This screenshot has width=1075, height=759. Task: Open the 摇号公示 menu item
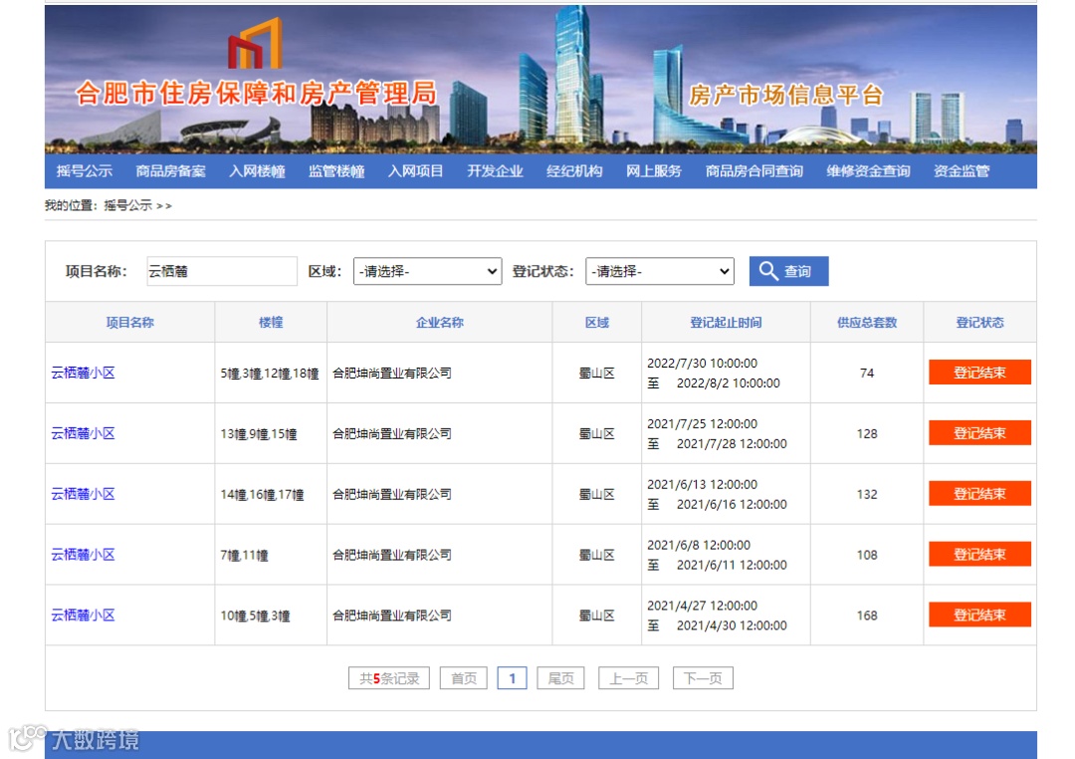tap(85, 171)
